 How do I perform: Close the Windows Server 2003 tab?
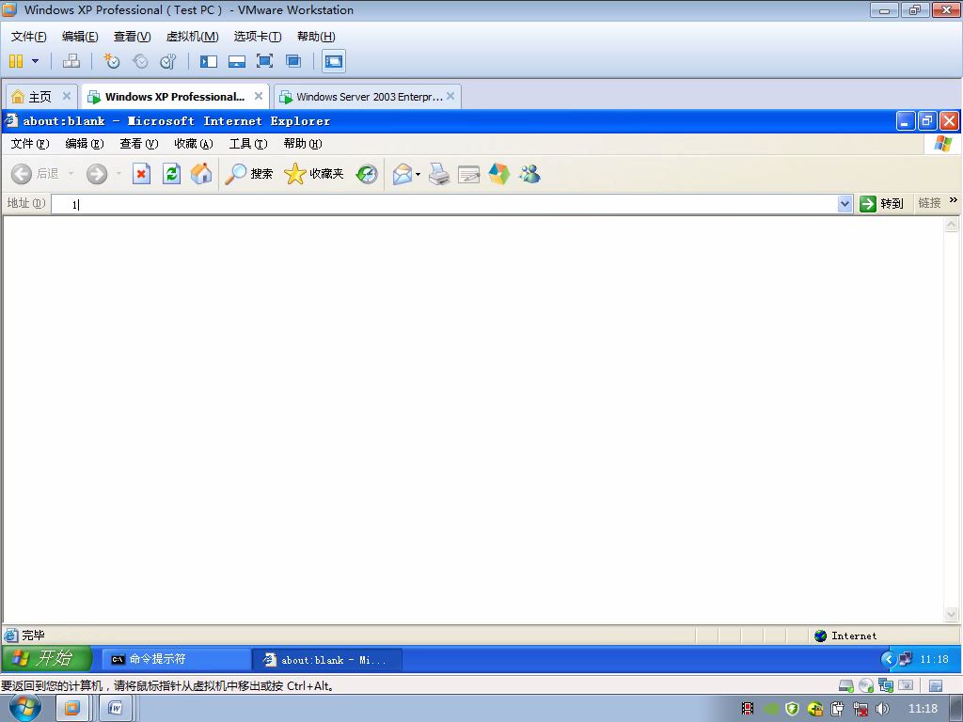(x=450, y=96)
